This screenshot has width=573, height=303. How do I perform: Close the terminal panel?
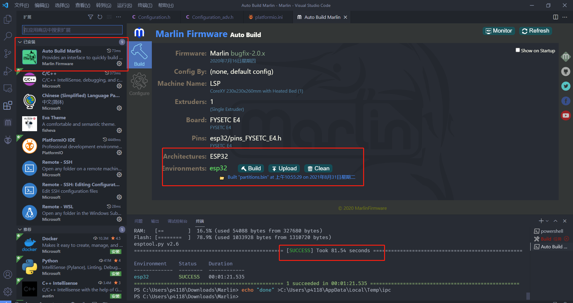(x=565, y=221)
